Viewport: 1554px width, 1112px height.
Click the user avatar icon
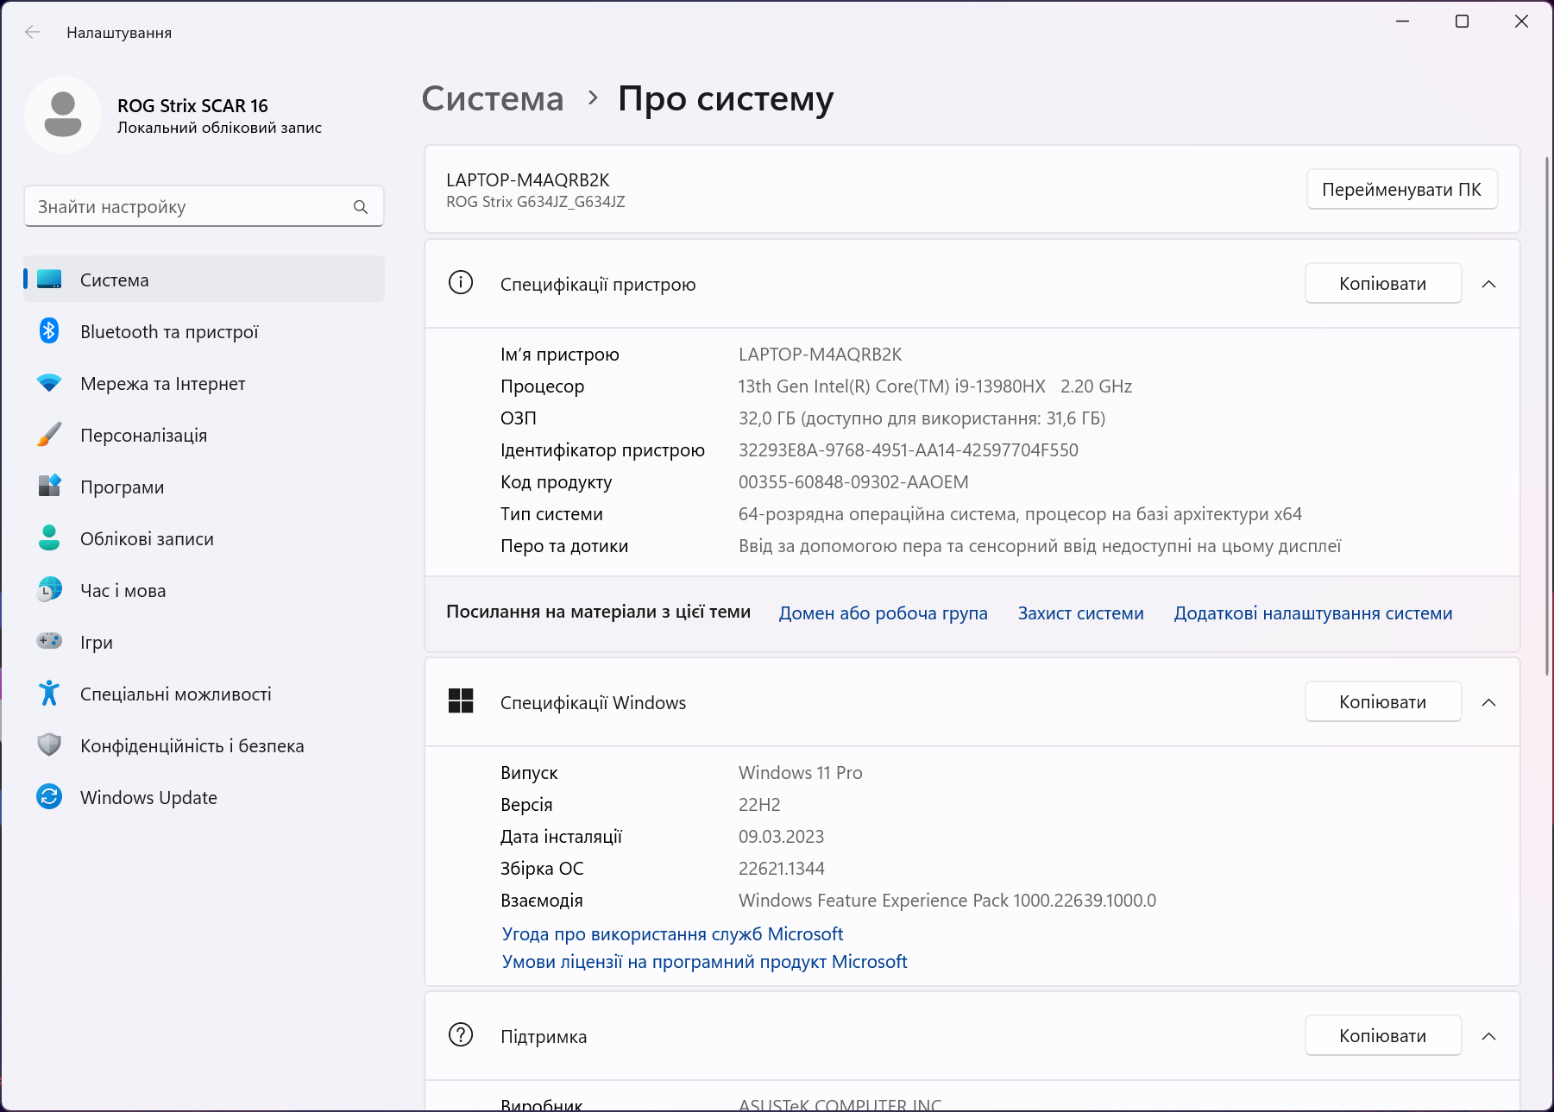tap(63, 115)
